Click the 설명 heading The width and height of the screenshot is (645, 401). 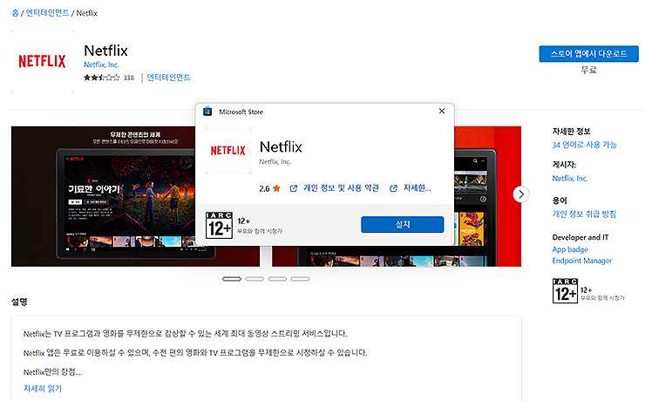pos(19,302)
